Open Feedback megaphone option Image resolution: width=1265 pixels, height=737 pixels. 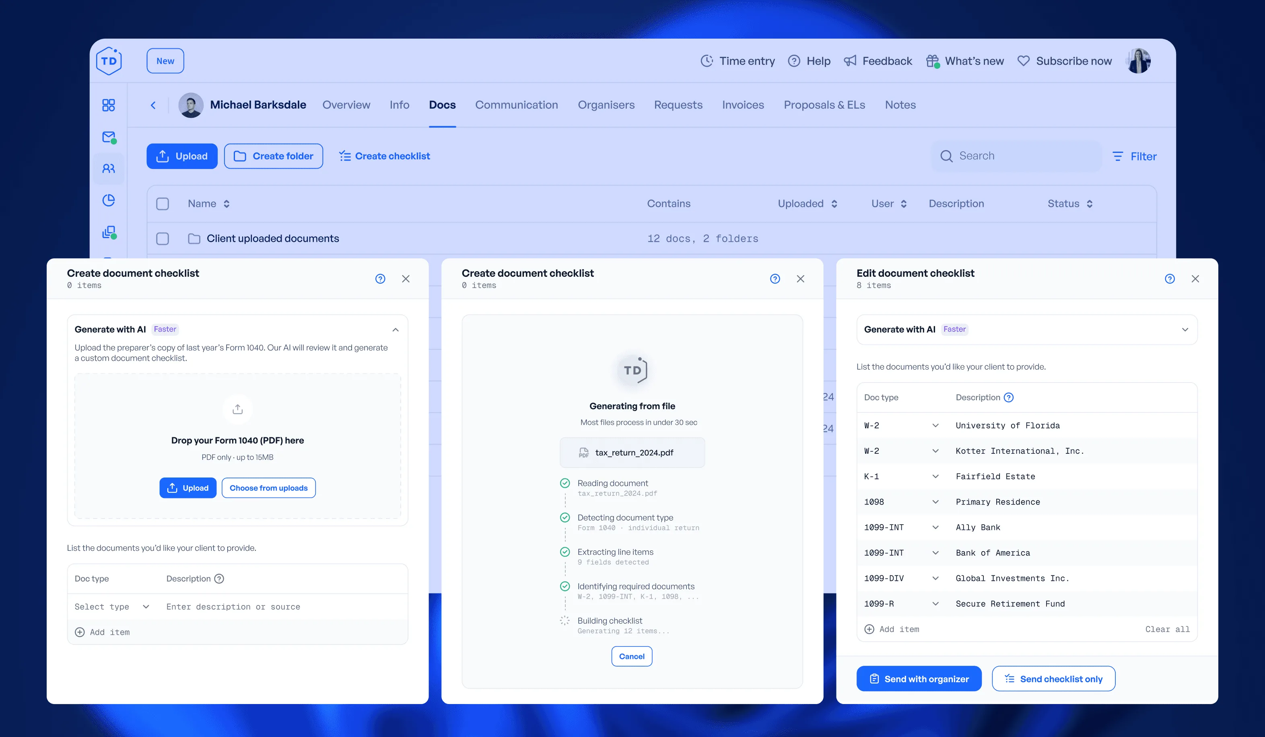point(878,61)
